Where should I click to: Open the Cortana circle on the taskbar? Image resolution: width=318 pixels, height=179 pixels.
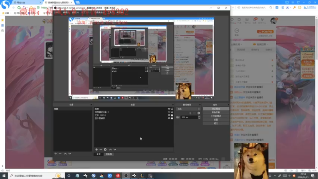click(69, 176)
